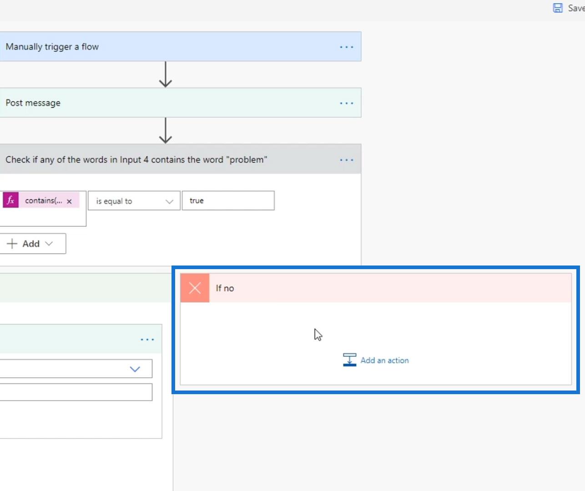Open the Manually trigger a flow options menu

(x=346, y=47)
